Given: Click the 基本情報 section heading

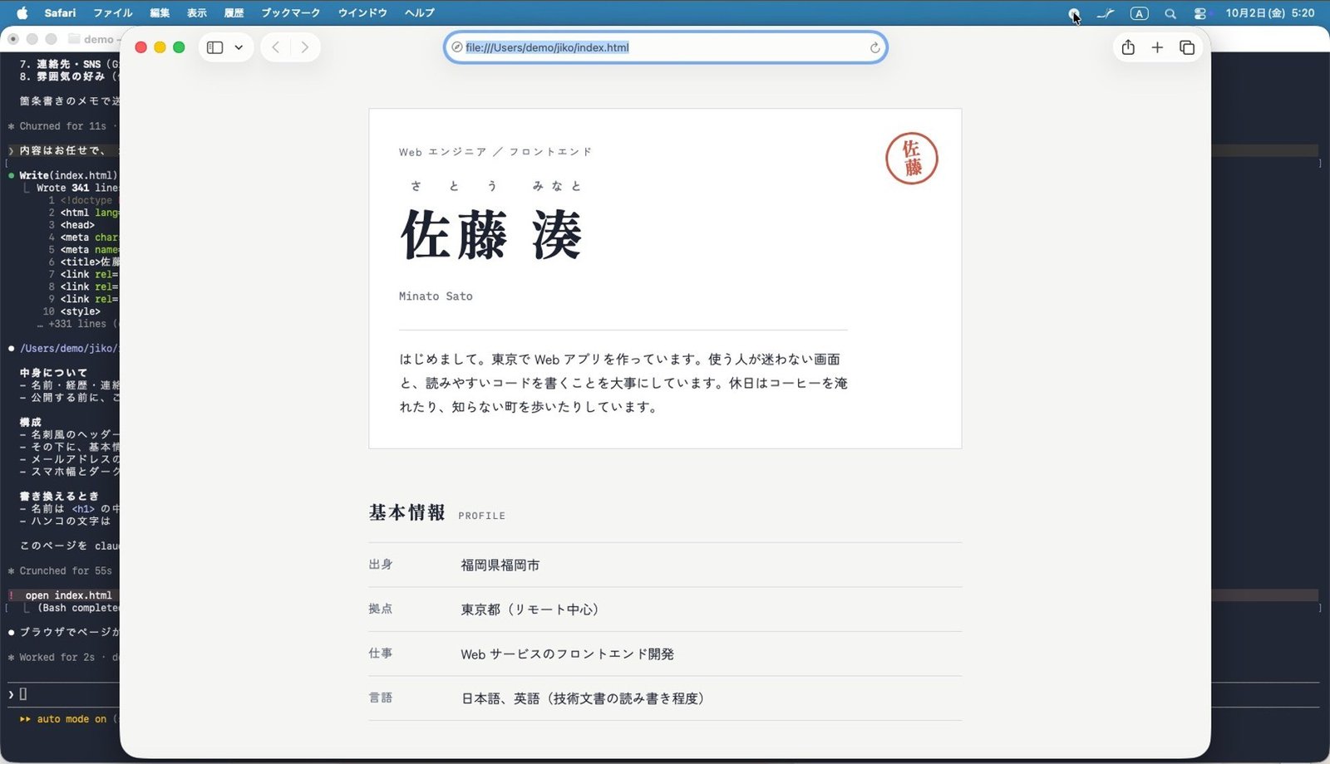Looking at the screenshot, I should (407, 512).
